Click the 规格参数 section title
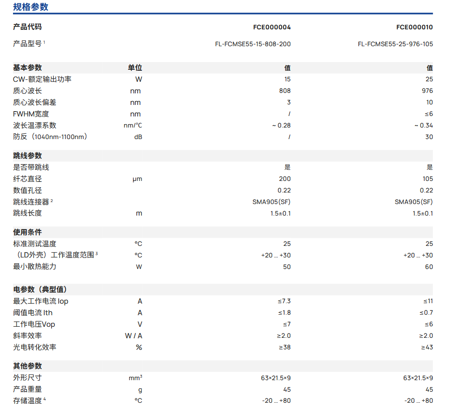The height and width of the screenshot is (410, 456). pyautogui.click(x=30, y=7)
